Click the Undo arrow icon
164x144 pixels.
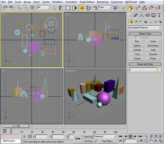pyautogui.click(x=5, y=8)
